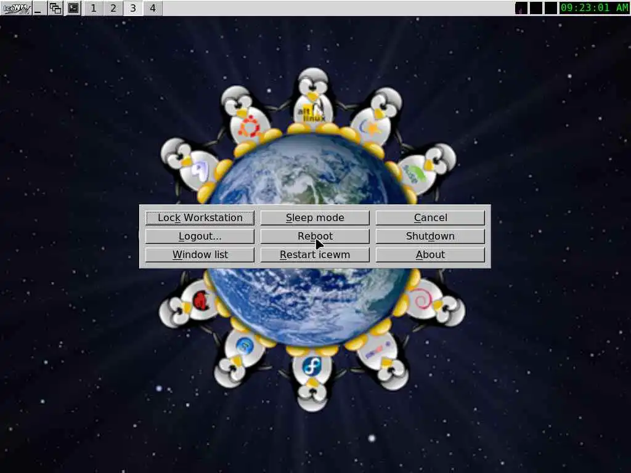
Task: Click Restart icewm
Action: point(315,254)
